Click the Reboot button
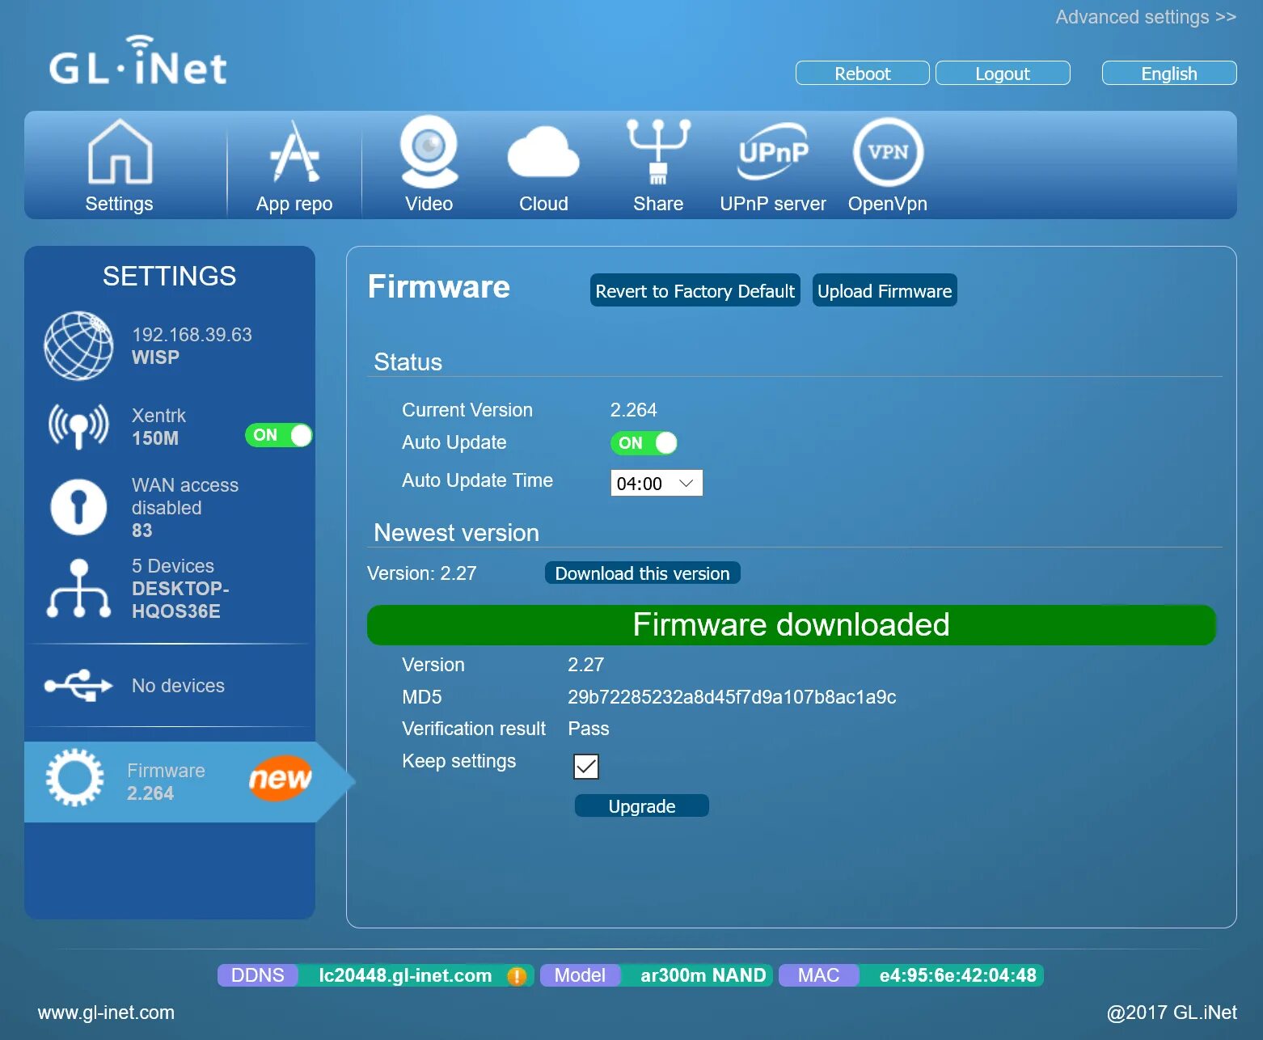Image resolution: width=1263 pixels, height=1040 pixels. [x=863, y=73]
